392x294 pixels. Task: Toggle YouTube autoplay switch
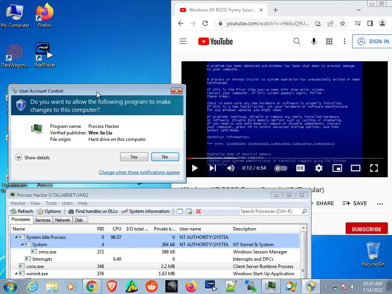point(281,168)
